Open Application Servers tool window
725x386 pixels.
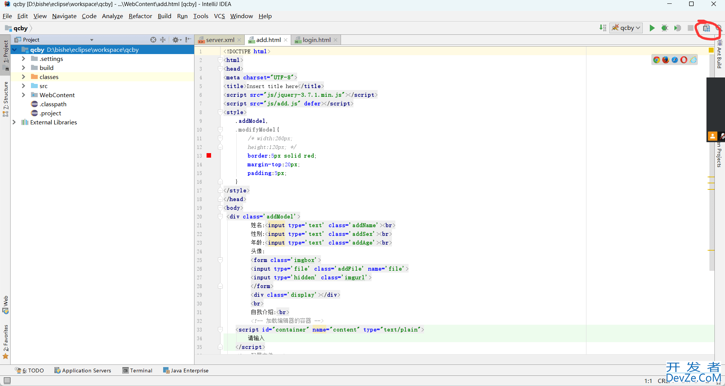click(83, 370)
